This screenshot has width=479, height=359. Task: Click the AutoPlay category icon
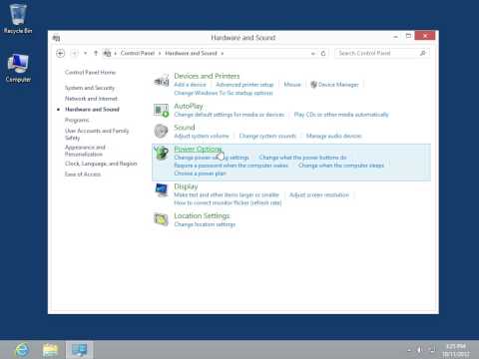pos(162,110)
